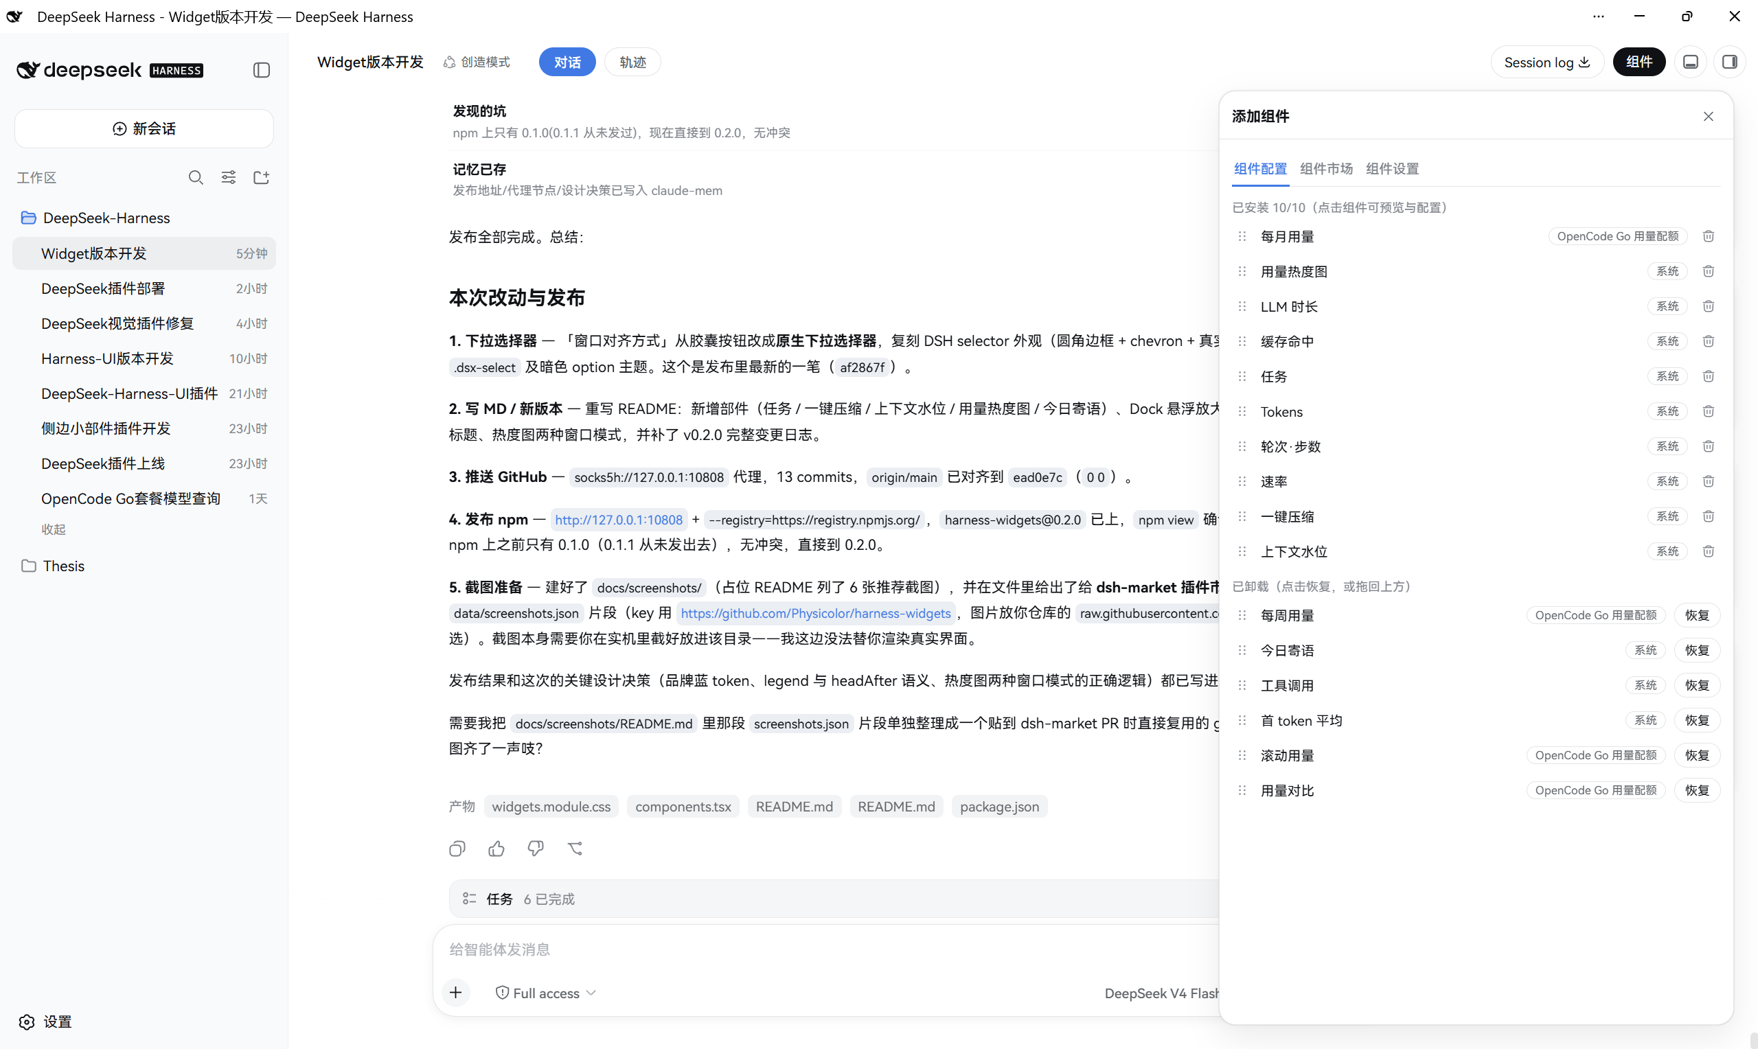Restore the 工具调用 widget
The height and width of the screenshot is (1049, 1758).
click(1696, 685)
